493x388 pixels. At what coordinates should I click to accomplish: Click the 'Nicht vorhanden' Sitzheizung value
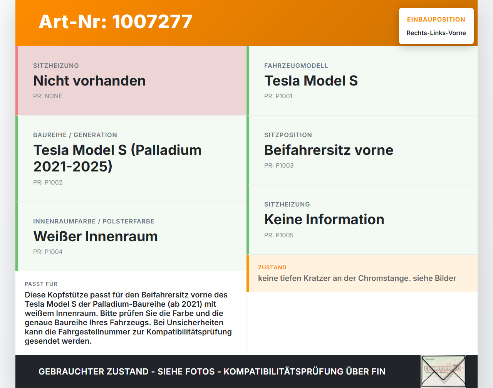pos(89,81)
